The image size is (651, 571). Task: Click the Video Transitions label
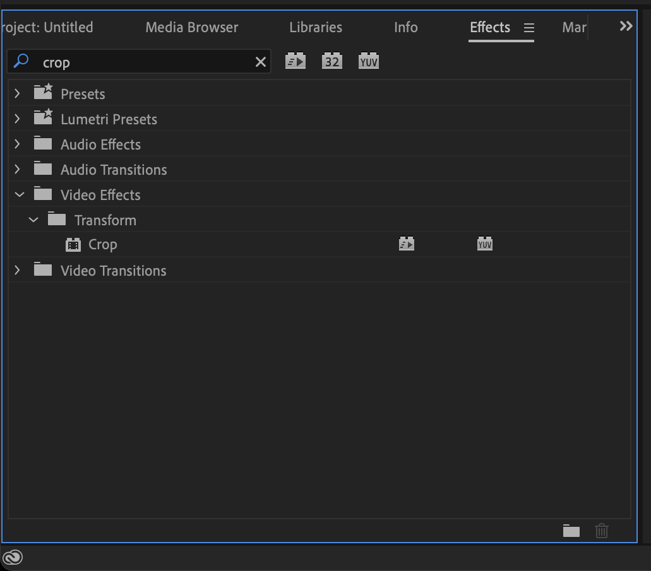[114, 271]
